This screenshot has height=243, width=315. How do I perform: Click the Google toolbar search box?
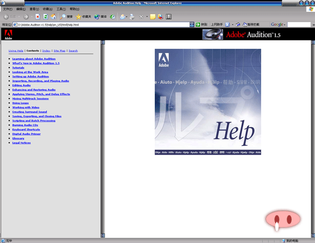pos(299,25)
